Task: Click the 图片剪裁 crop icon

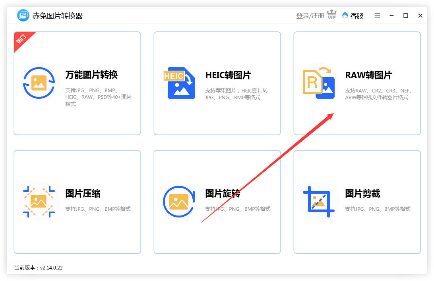Action: point(319,202)
